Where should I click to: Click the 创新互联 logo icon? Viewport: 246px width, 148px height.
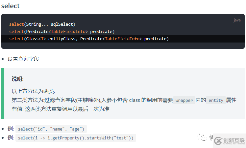pos(218,141)
